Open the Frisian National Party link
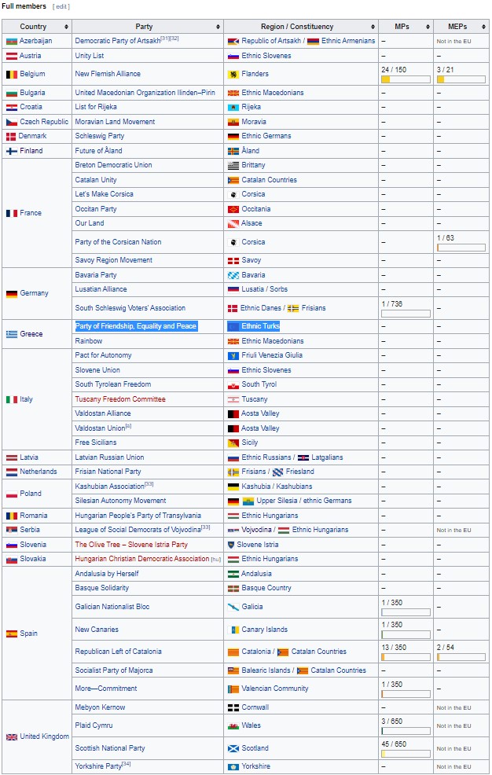This screenshot has width=492, height=775. [x=108, y=472]
